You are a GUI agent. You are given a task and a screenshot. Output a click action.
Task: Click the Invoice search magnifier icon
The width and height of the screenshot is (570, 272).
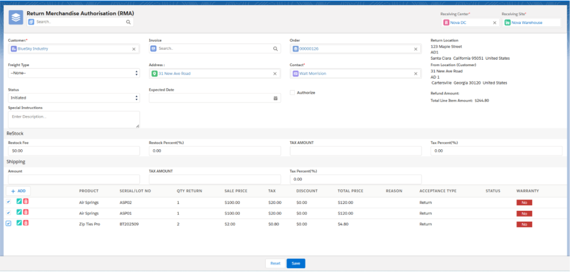click(275, 48)
